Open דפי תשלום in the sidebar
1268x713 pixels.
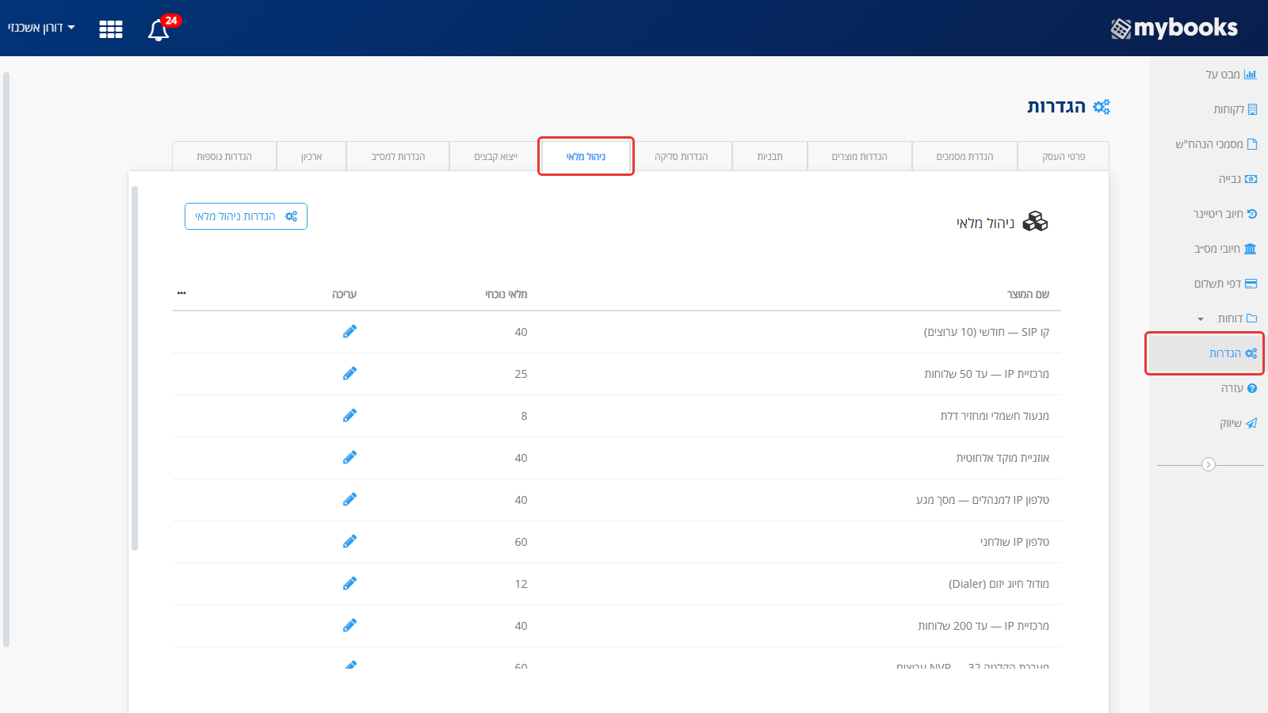(1225, 284)
